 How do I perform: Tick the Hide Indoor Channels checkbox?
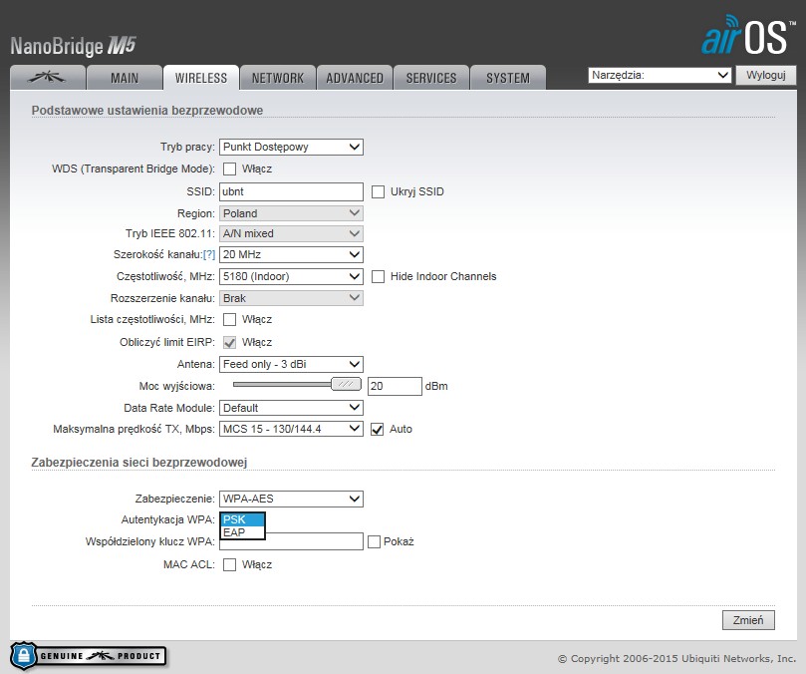378,277
